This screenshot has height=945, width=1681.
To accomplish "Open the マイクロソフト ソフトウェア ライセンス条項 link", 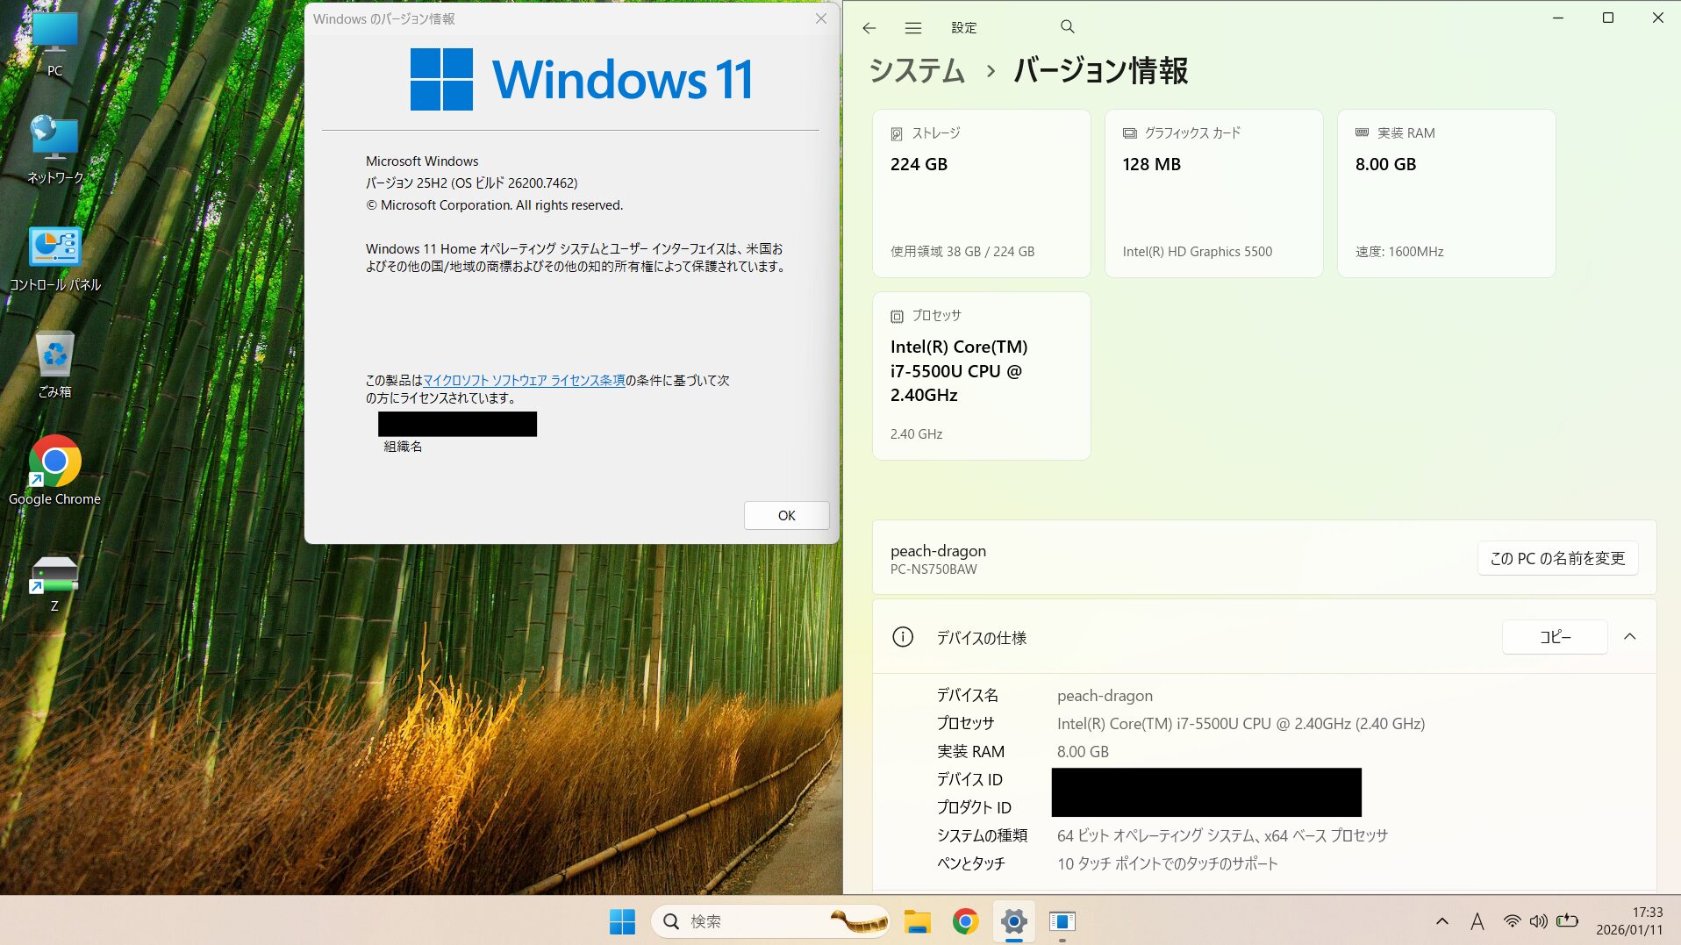I will pos(524,380).
